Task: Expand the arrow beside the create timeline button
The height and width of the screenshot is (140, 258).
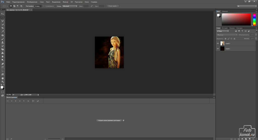Action: point(123,121)
